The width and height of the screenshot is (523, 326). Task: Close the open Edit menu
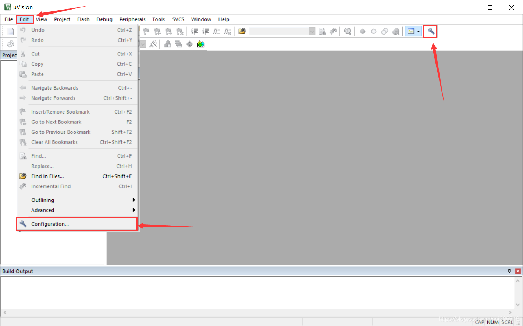coord(24,19)
